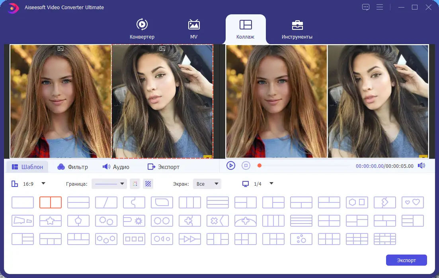The image size is (439, 278).
Task: Select the Шаблон panel tab
Action: point(27,167)
